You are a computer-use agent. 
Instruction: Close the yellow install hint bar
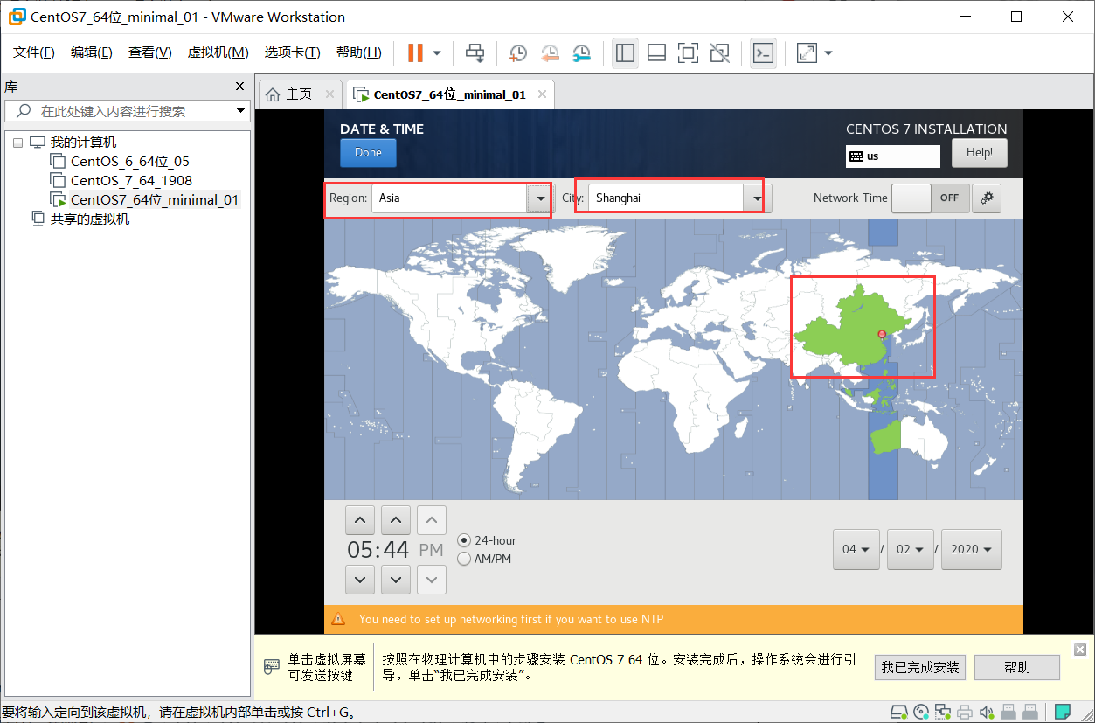point(1080,650)
